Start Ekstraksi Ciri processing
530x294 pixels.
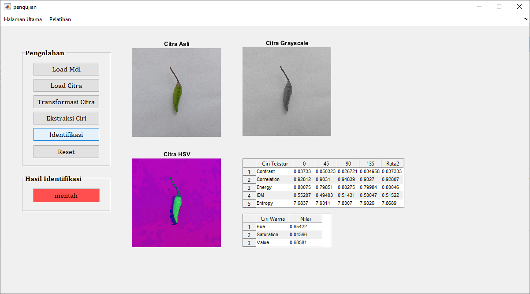pos(66,118)
